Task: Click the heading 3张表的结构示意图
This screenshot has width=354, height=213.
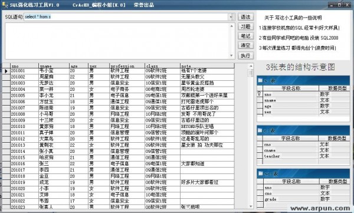Action: pyautogui.click(x=300, y=67)
